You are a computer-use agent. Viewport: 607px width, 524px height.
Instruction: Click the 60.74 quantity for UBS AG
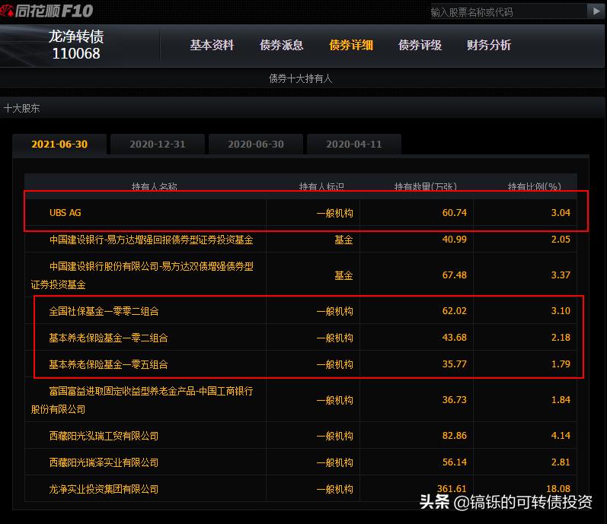click(455, 212)
